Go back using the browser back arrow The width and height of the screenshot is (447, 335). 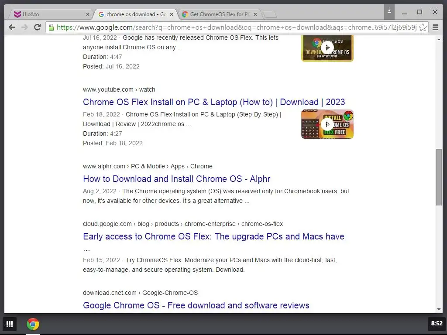[x=12, y=27]
